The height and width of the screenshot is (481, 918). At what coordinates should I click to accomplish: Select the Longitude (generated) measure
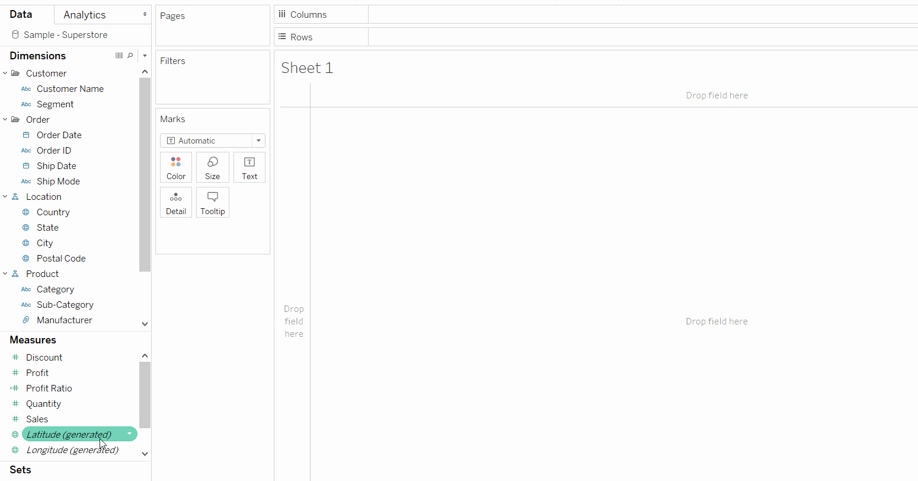[x=72, y=450]
